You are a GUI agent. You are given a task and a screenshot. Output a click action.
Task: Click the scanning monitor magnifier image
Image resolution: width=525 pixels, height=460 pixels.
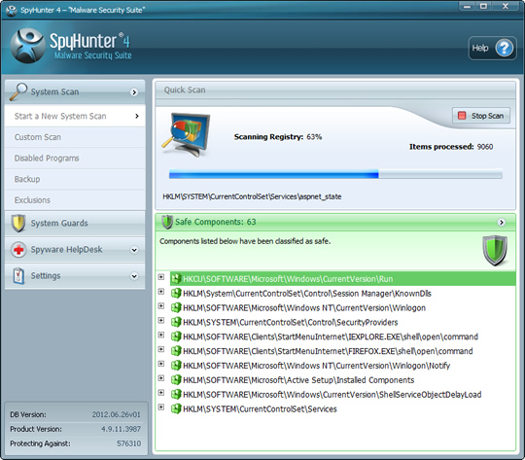coord(187,134)
